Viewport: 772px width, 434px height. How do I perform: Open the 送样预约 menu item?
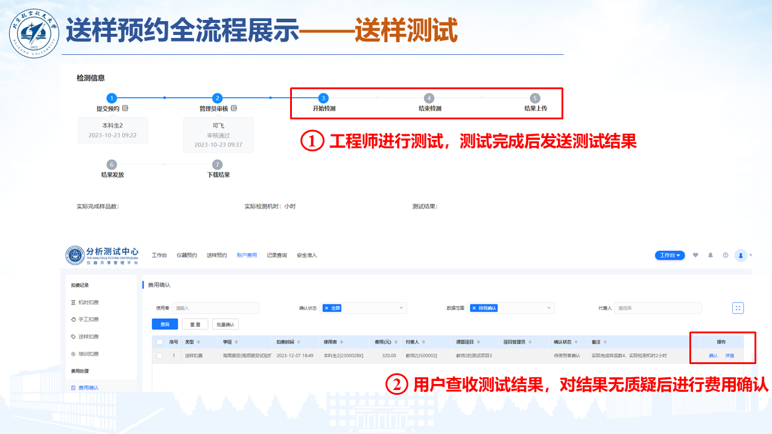217,256
